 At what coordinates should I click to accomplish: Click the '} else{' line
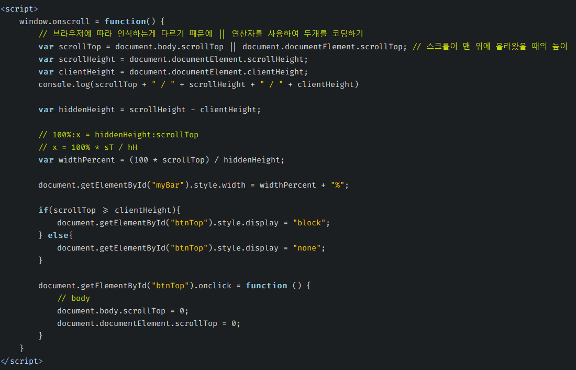pyautogui.click(x=56, y=235)
